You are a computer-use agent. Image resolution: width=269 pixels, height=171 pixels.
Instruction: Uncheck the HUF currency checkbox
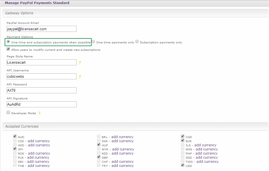[99, 144]
